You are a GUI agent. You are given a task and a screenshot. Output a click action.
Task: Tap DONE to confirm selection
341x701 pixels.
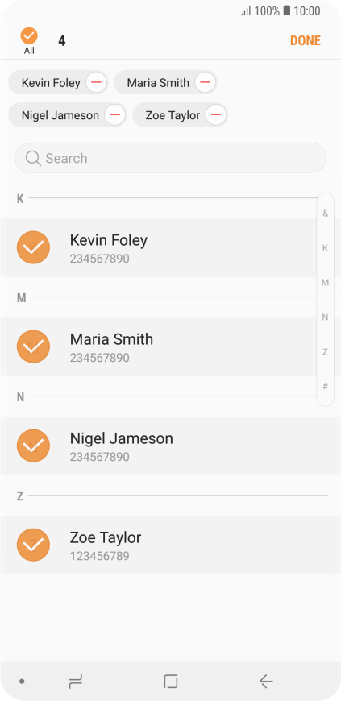pos(306,40)
